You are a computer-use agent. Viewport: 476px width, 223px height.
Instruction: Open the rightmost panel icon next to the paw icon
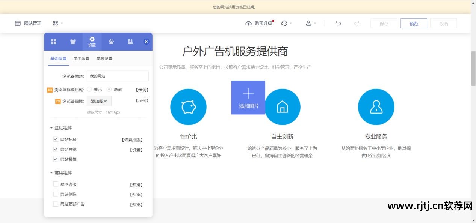130,42
